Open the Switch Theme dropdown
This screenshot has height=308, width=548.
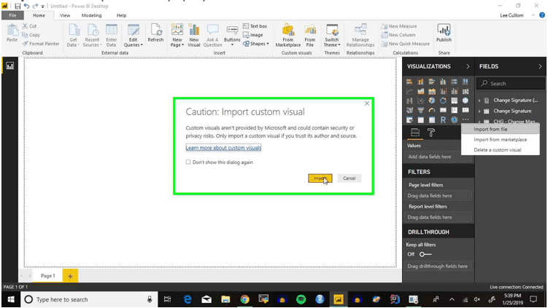coord(332,35)
